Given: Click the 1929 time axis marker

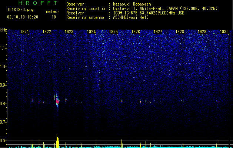Looking at the screenshot, I should 202,31.
